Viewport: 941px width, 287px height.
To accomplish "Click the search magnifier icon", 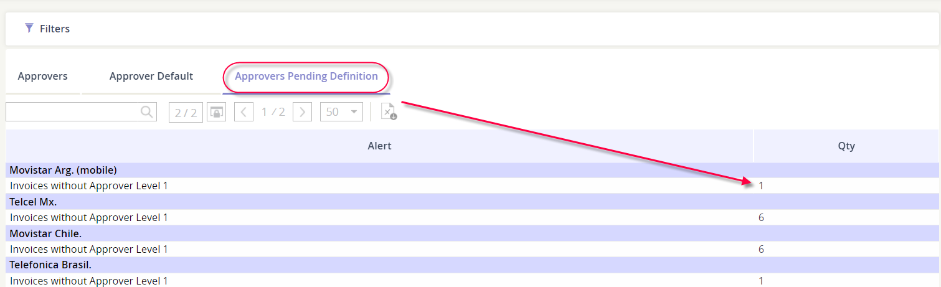I will 146,112.
